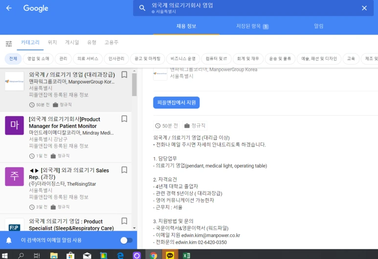This screenshot has height=259, width=378.
Task: Open the purple circle app on taskbar
Action: [137, 255]
